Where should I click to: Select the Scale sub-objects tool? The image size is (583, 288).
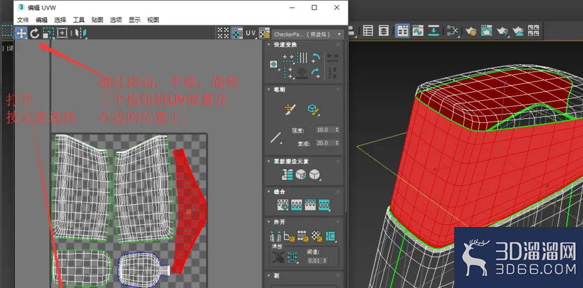point(48,33)
